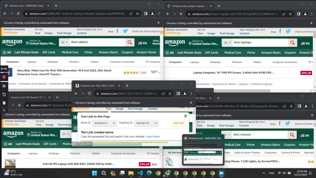Open side panel icon in jumper Laptop window

pos(299,14)
